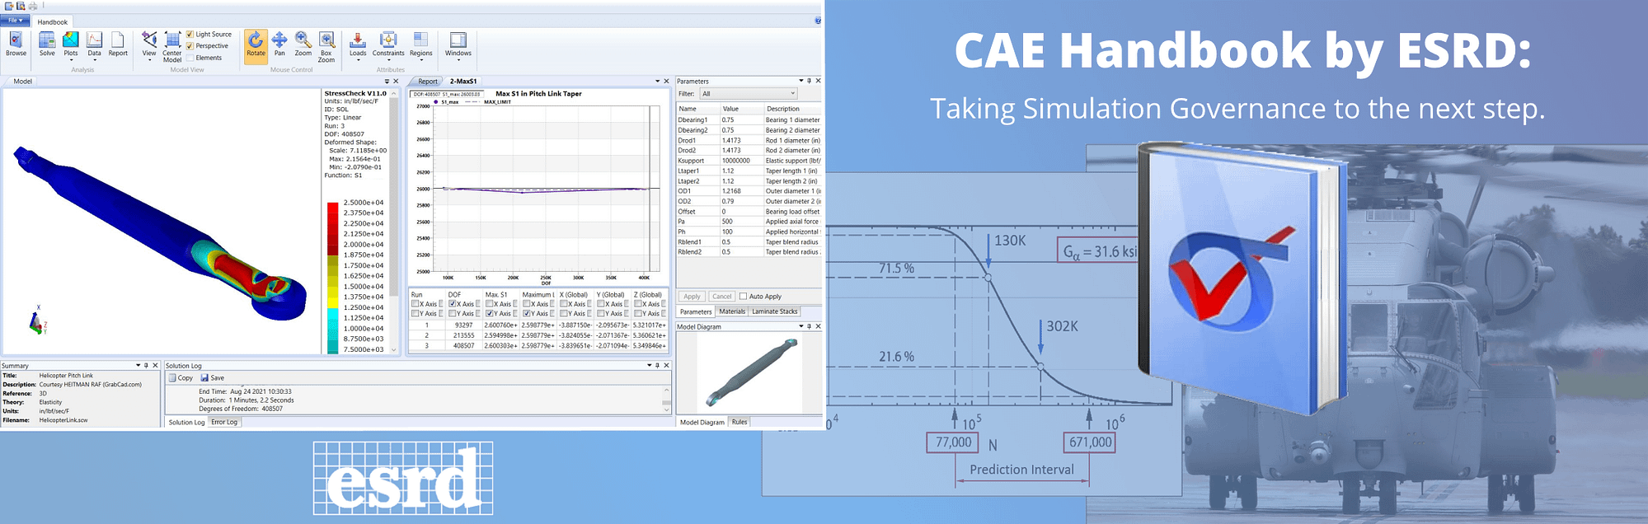Viewport: 1648px width, 524px height.
Task: Select the Model view tab
Action: (x=23, y=82)
